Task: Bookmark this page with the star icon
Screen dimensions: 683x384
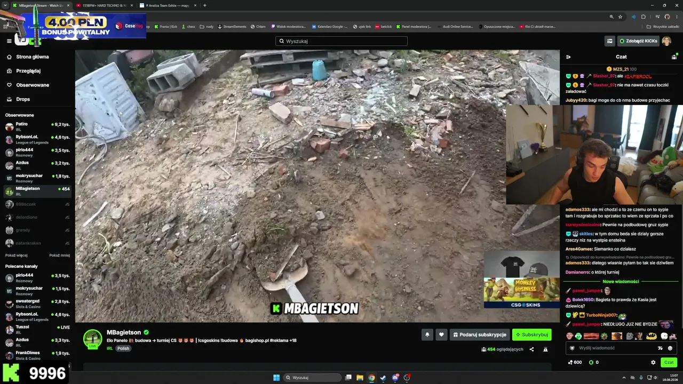Action: click(620, 17)
